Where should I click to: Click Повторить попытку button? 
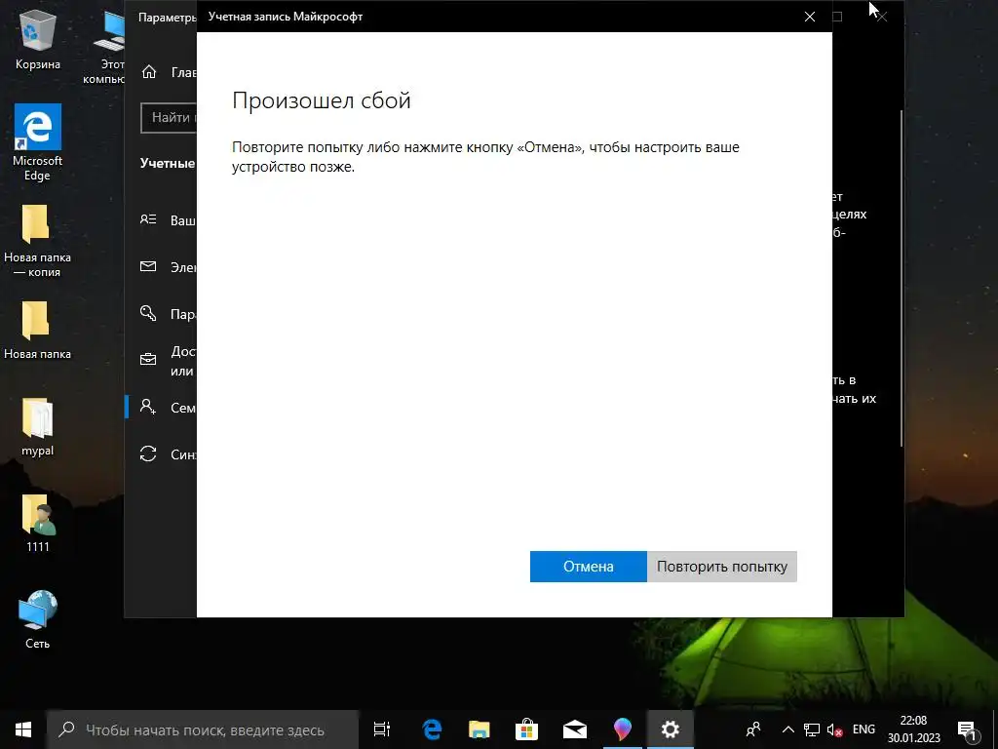tap(722, 567)
